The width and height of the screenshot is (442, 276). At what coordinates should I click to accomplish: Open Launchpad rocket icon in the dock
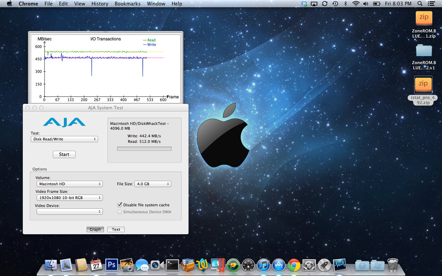(x=324, y=265)
